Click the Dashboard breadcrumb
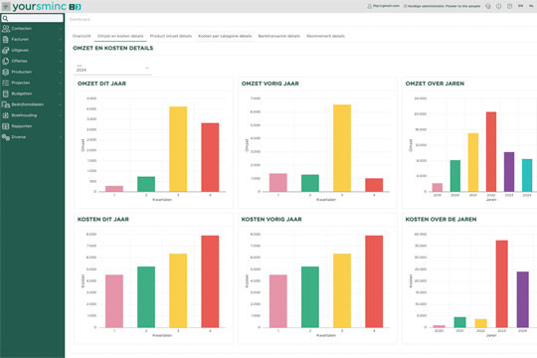Screen dimensions: 537x358 click(80, 20)
